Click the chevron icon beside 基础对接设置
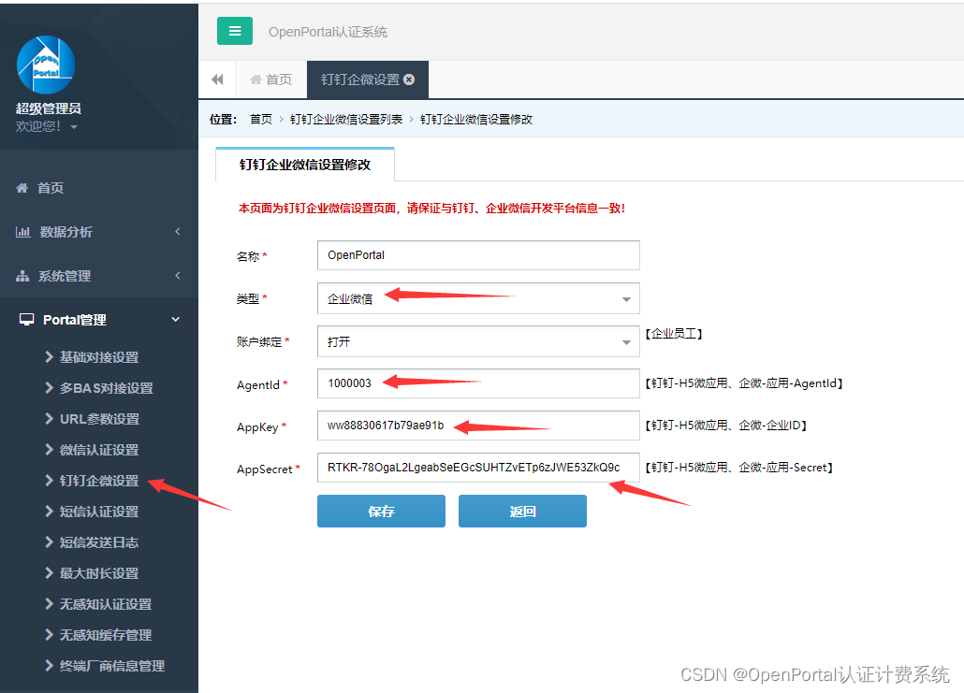The width and height of the screenshot is (964, 693). pos(50,357)
